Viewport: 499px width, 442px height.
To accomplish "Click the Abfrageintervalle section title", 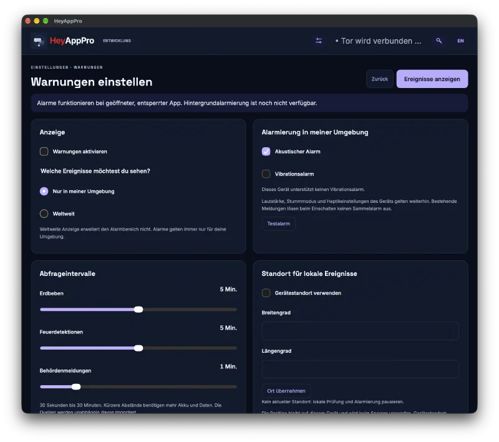I will 67,273.
